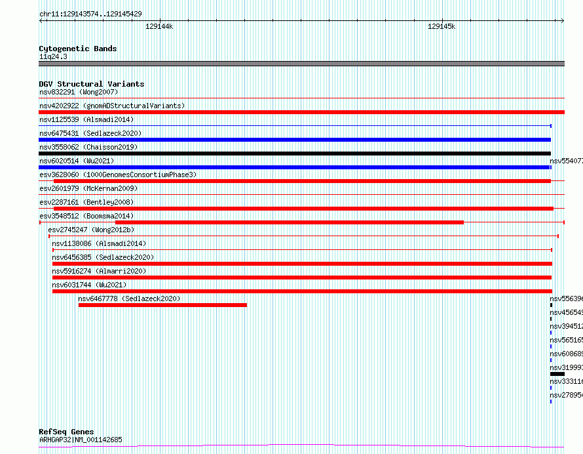This screenshot has width=583, height=454.
Task: Click the blue bar below nsv6475431 (Sedlazeck2020)
Action: (x=295, y=140)
